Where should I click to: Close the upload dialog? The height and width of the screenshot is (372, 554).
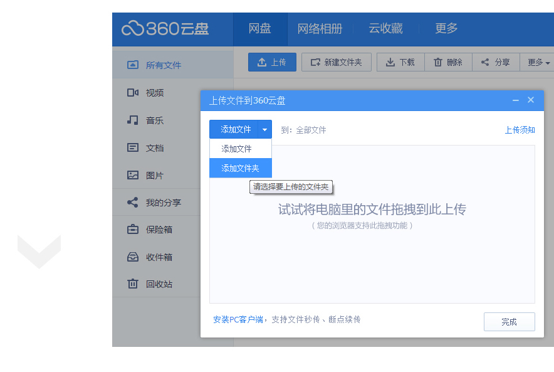pyautogui.click(x=531, y=100)
